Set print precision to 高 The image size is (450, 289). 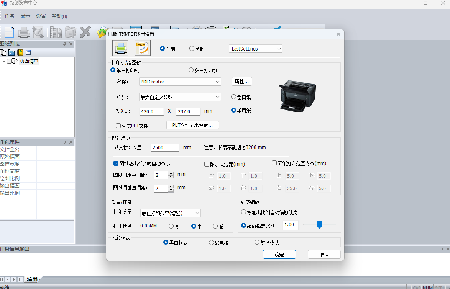click(171, 226)
